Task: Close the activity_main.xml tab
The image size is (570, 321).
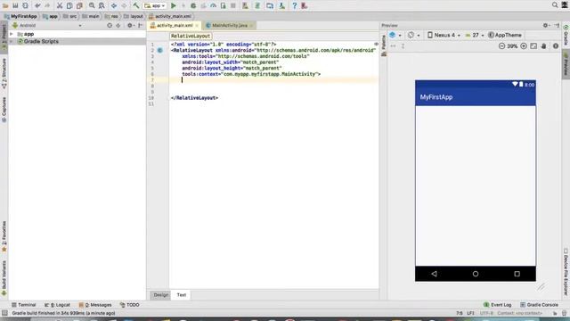Action: [197, 26]
